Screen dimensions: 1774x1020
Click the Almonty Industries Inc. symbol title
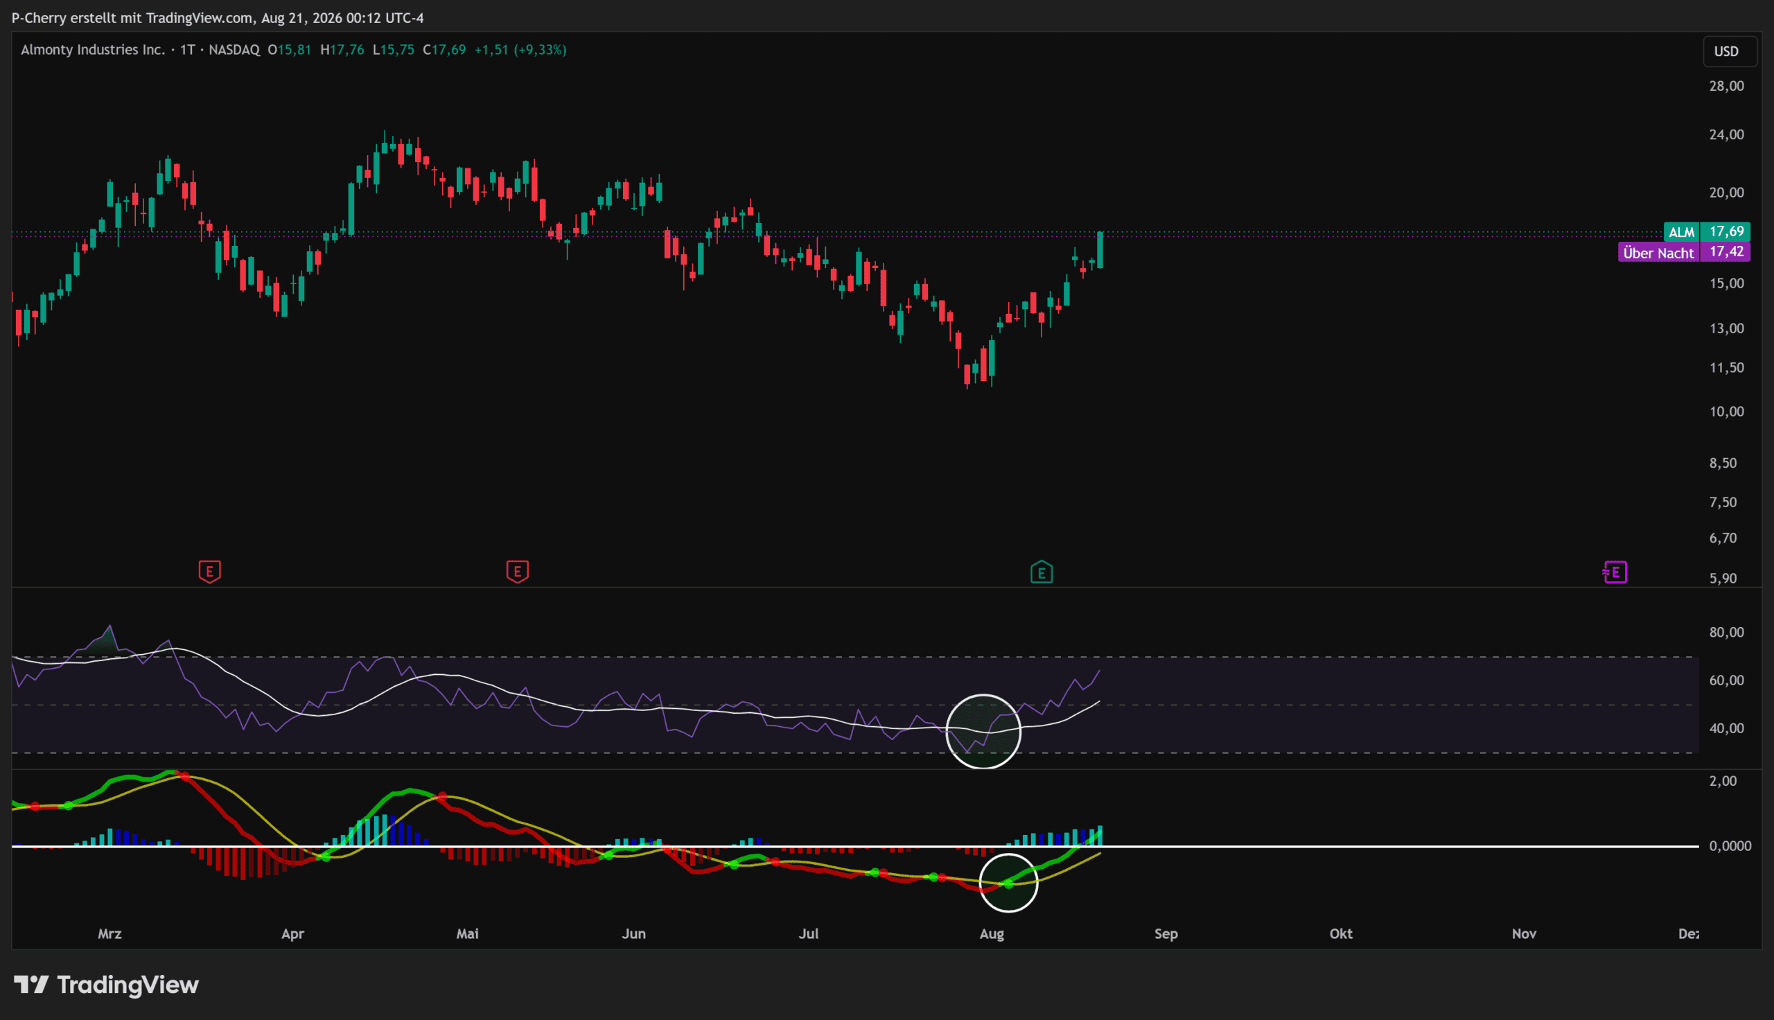pos(93,50)
